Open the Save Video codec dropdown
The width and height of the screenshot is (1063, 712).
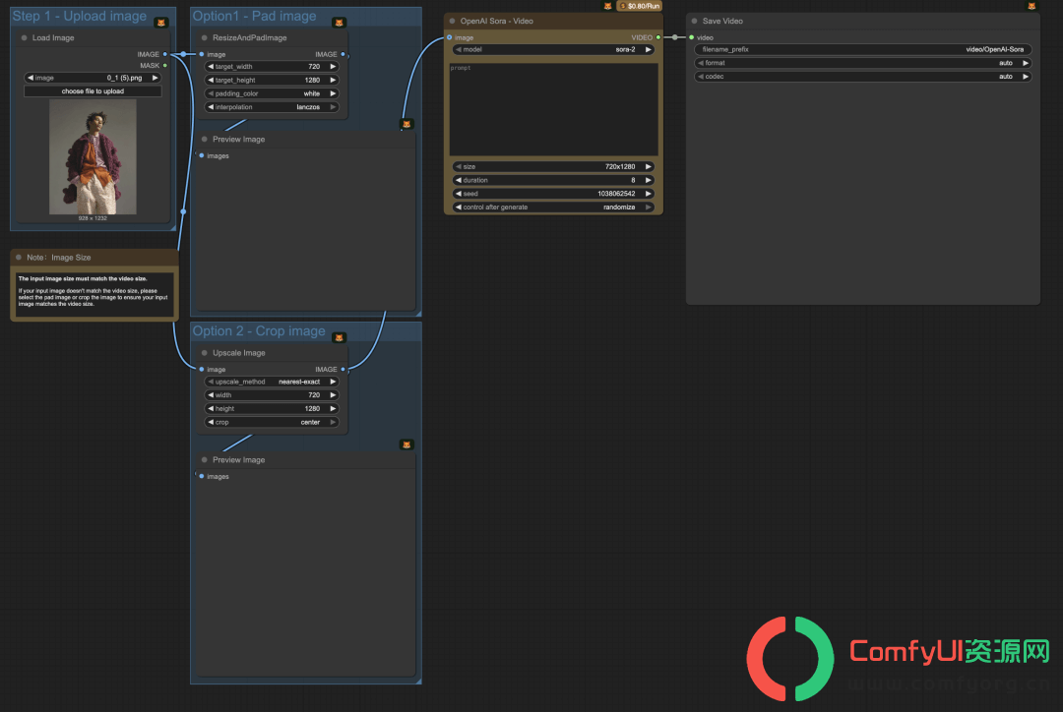[863, 77]
